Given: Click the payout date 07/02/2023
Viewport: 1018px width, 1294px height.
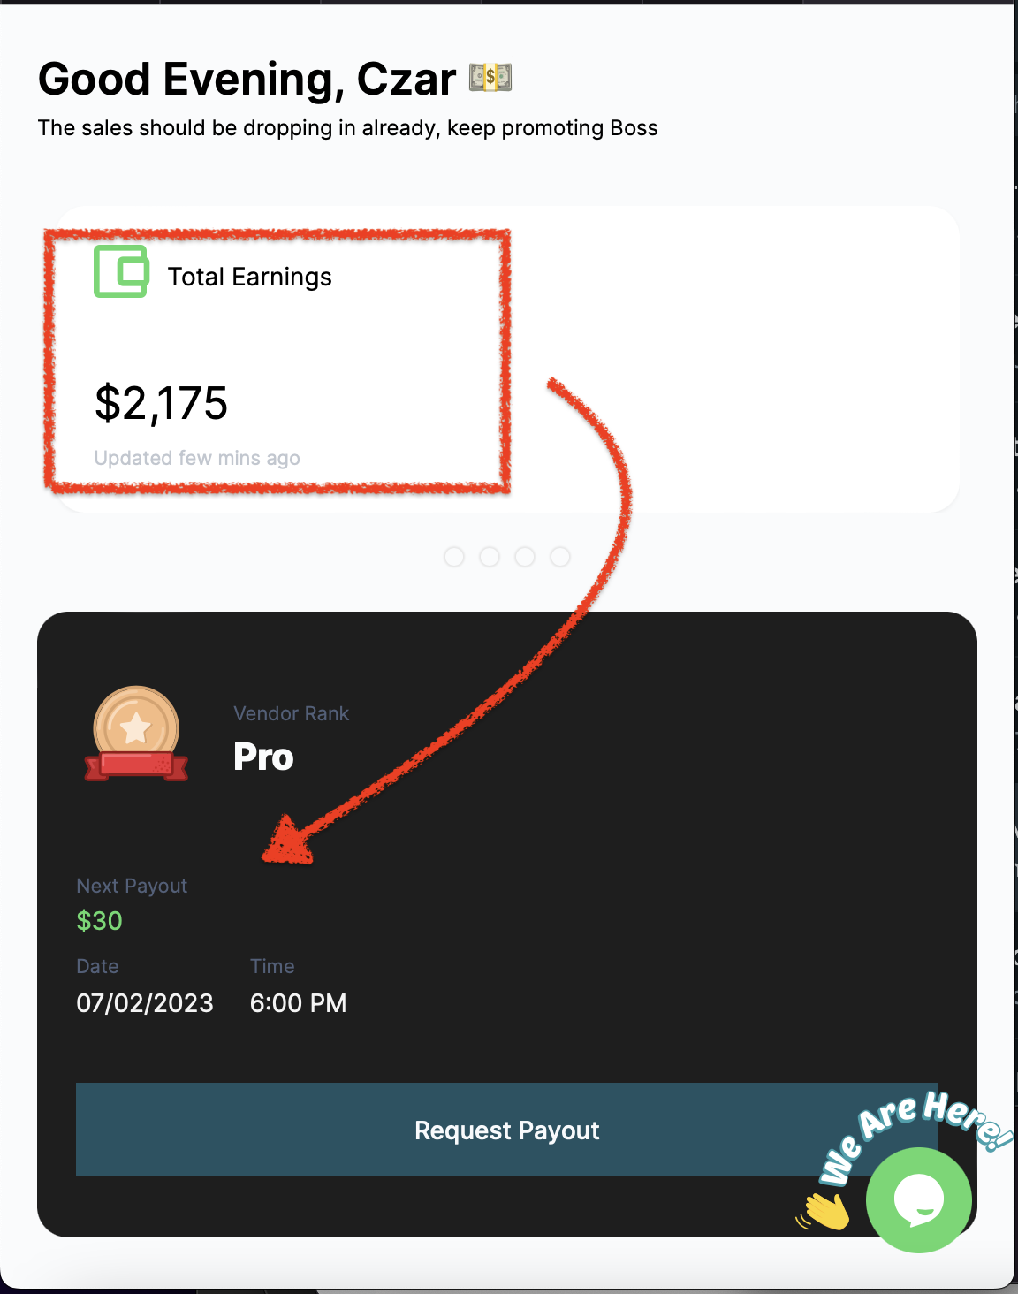Looking at the screenshot, I should tap(145, 1003).
